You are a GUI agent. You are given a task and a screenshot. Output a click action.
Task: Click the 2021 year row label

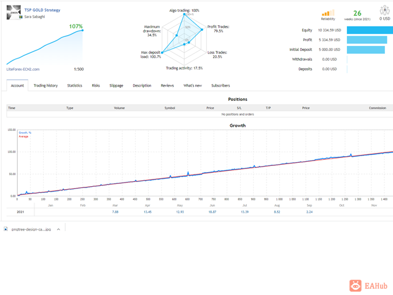pyautogui.click(x=20, y=212)
